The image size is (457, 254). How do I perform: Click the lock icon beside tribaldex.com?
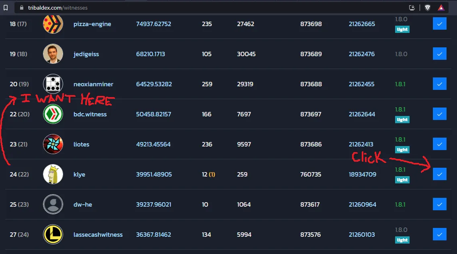coord(22,8)
